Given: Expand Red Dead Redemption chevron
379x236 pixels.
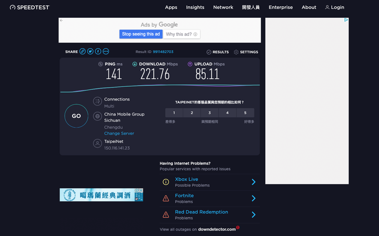Looking at the screenshot, I should pos(254,214).
